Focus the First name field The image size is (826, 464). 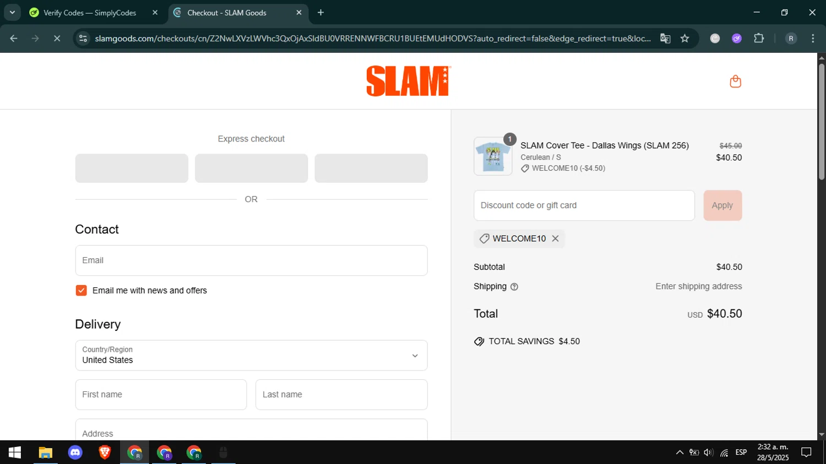[161, 395]
